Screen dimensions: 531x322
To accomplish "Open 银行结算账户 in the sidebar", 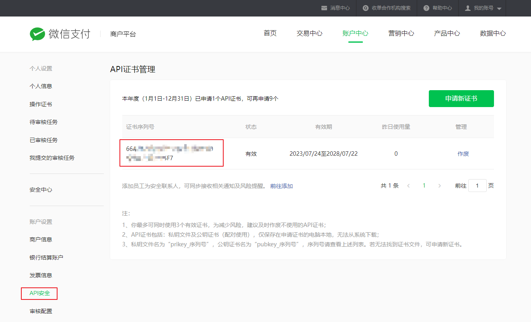I will point(46,258).
